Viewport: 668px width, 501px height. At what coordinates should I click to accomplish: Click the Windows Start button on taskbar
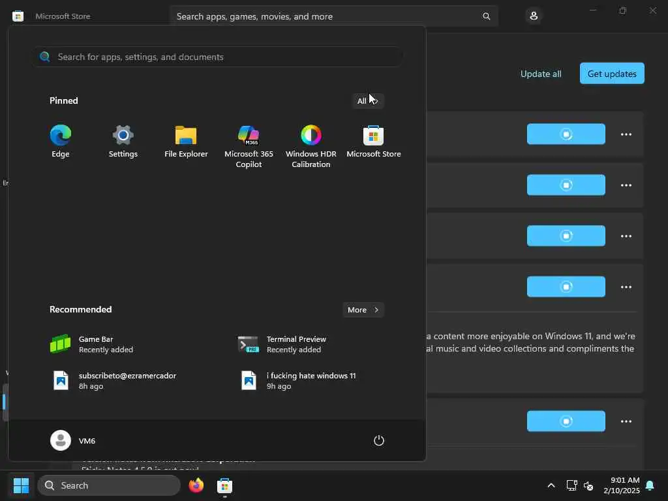(x=21, y=485)
